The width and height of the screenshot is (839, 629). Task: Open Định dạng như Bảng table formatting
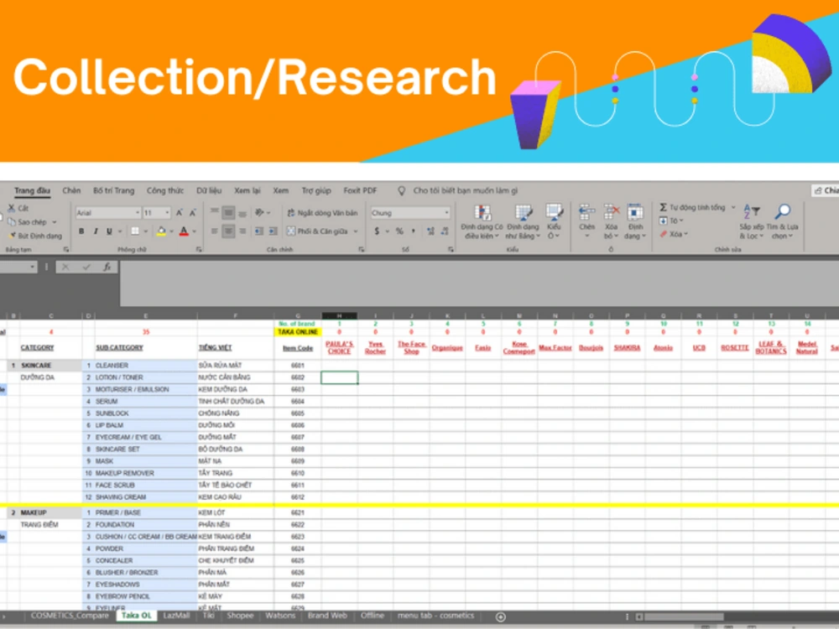point(523,222)
